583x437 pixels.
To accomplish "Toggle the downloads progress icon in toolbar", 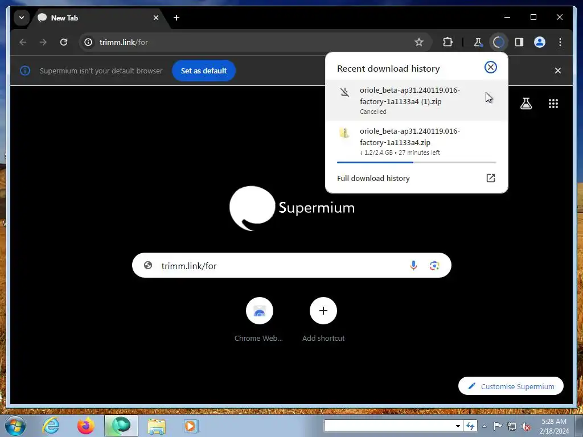I will (499, 42).
